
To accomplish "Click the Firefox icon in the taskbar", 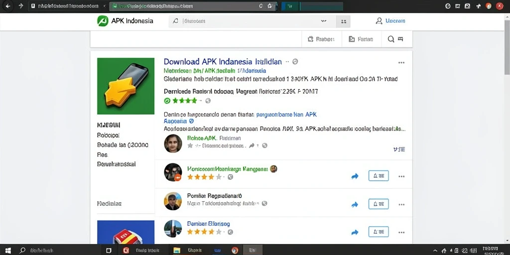I will point(235,251).
